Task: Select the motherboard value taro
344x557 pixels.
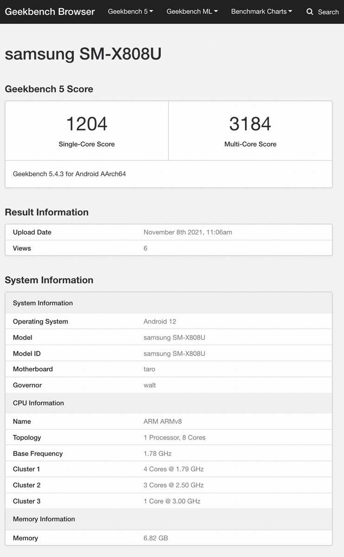Action: pos(149,369)
